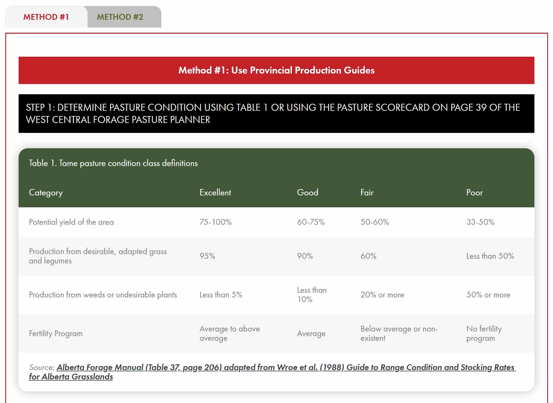This screenshot has height=403, width=553.
Task: Click the Production from weeds row label
Action: click(x=103, y=295)
